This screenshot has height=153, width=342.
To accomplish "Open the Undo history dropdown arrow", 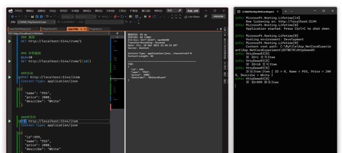I will tap(51, 17).
